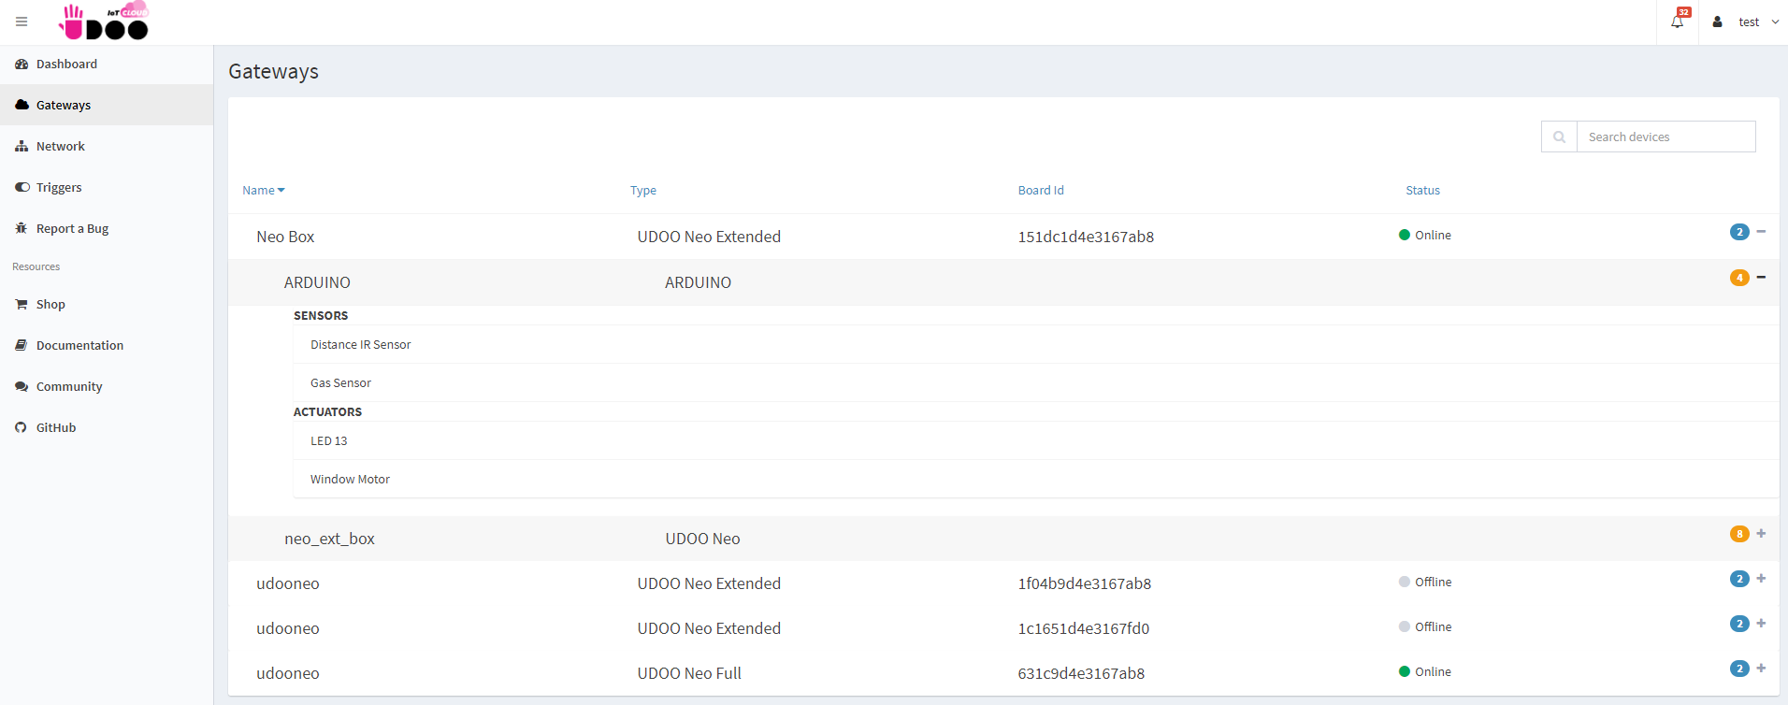Image resolution: width=1788 pixels, height=705 pixels.
Task: Open the Shop resource link
Action: coord(107,304)
